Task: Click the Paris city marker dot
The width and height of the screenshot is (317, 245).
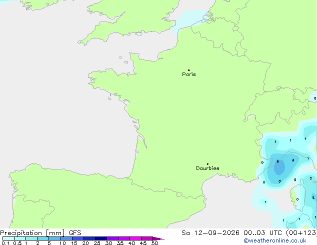Action: (189, 70)
